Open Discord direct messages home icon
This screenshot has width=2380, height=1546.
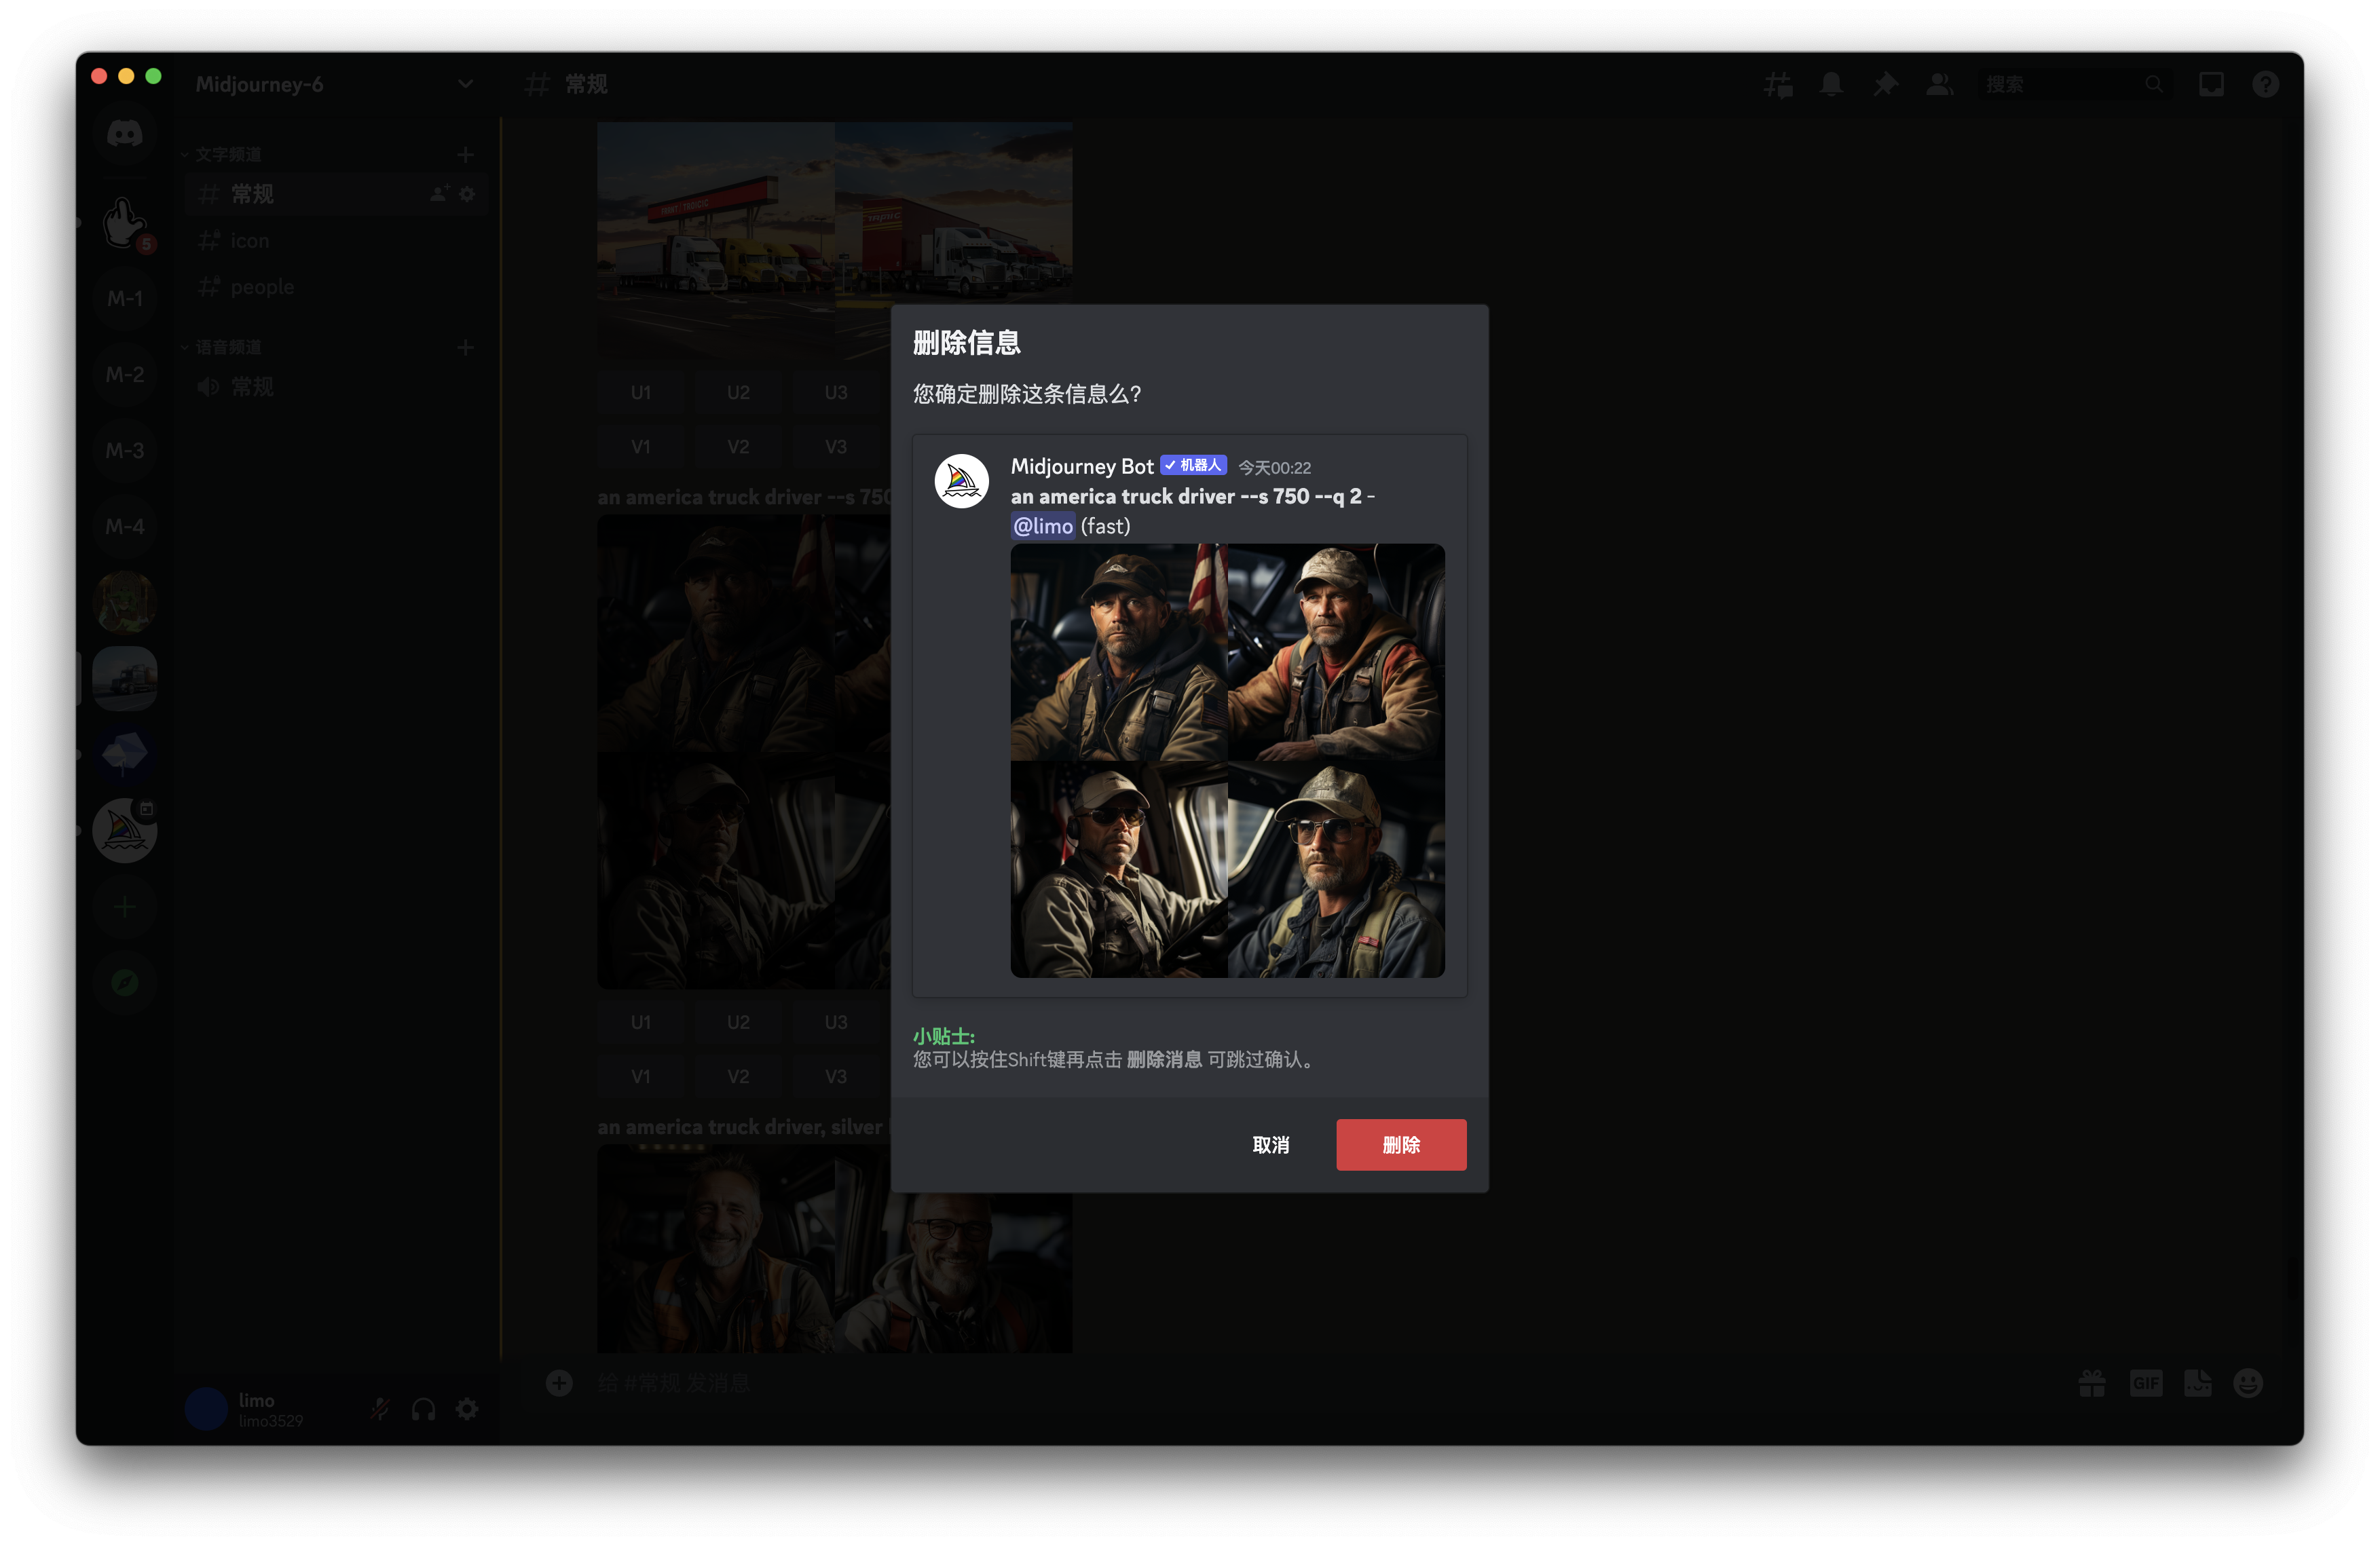pos(125,133)
